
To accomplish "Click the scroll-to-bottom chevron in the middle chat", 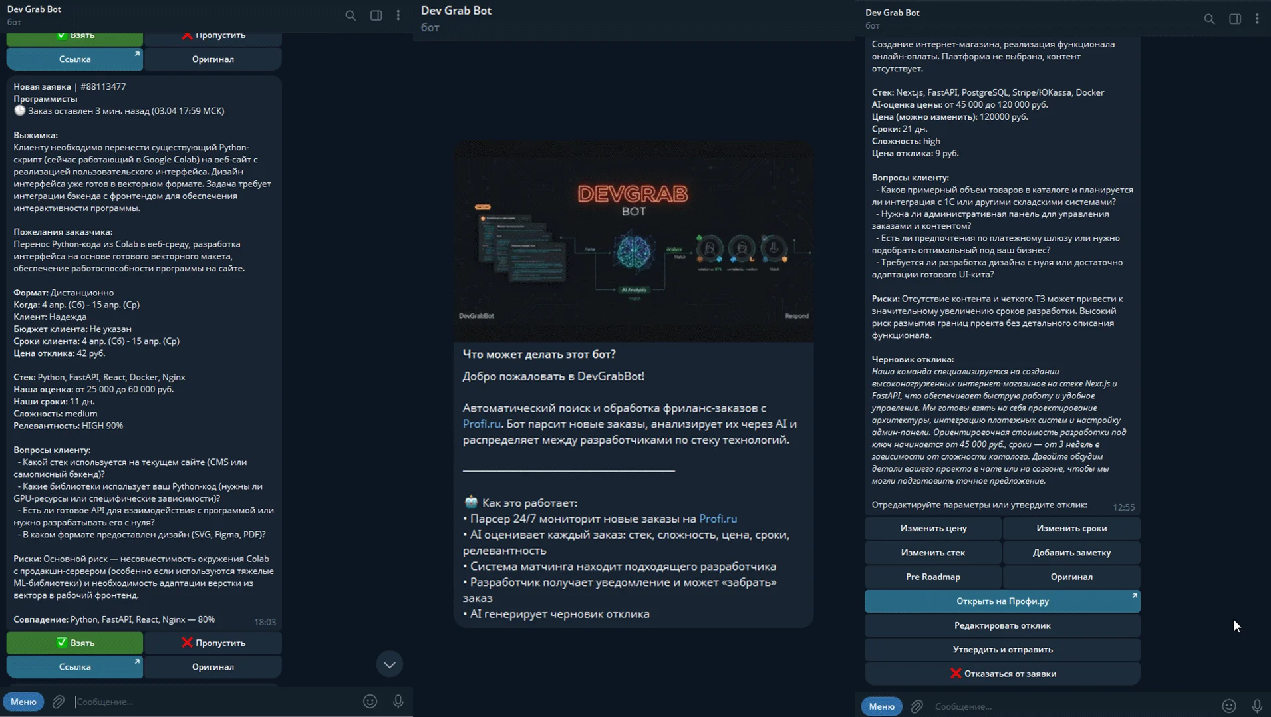I will click(390, 663).
